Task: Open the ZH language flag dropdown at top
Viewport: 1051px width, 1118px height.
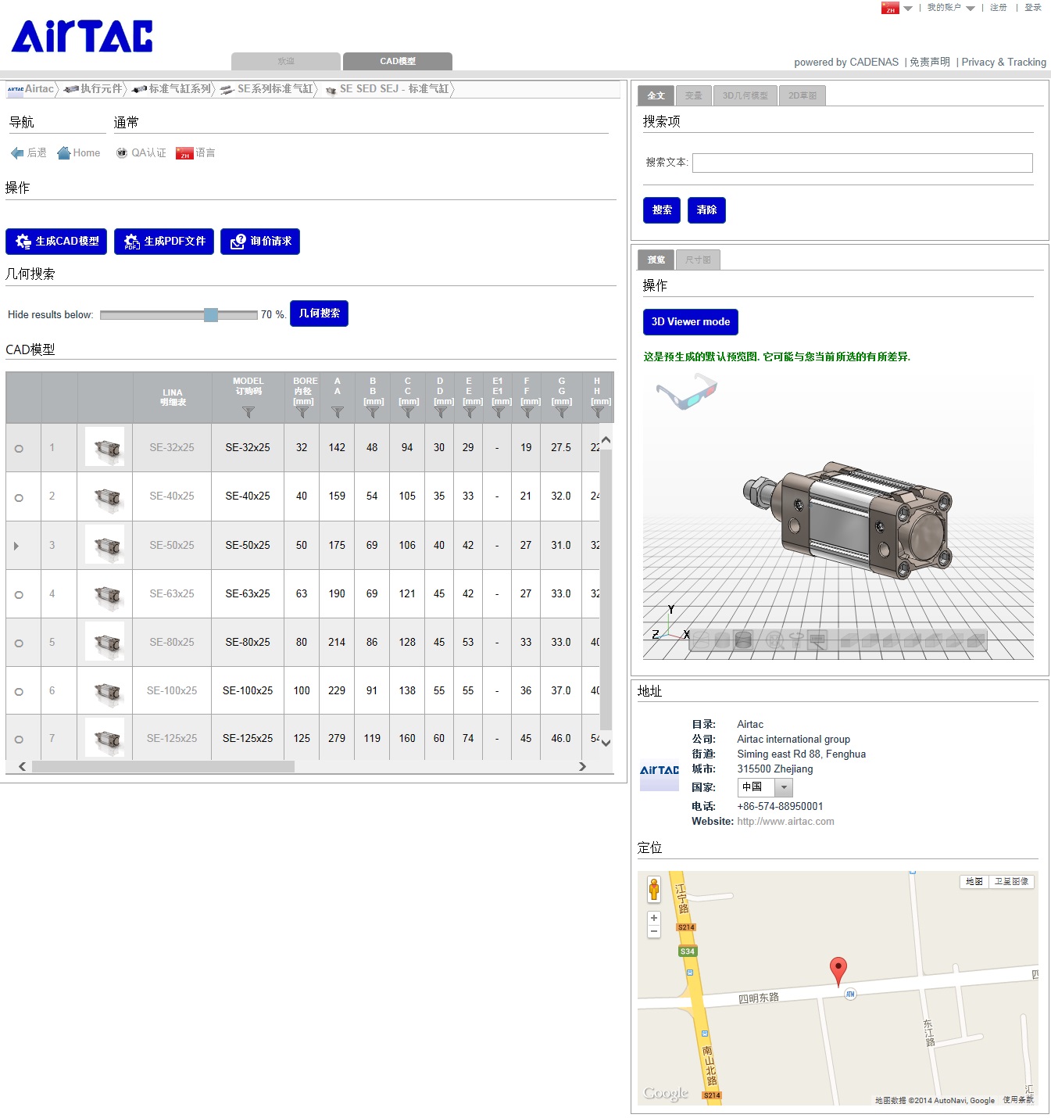Action: 896,8
